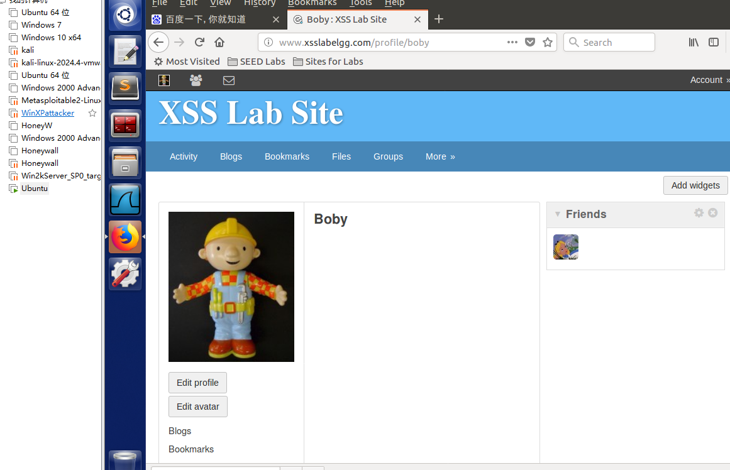Image resolution: width=730 pixels, height=470 pixels.
Task: Open System Settings wrench icon
Action: (124, 273)
